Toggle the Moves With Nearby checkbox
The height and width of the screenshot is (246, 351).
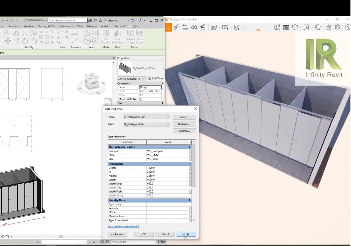coord(142,99)
